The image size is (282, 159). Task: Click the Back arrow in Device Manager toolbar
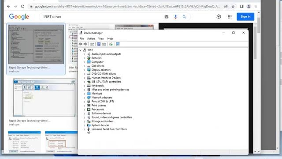80,44
